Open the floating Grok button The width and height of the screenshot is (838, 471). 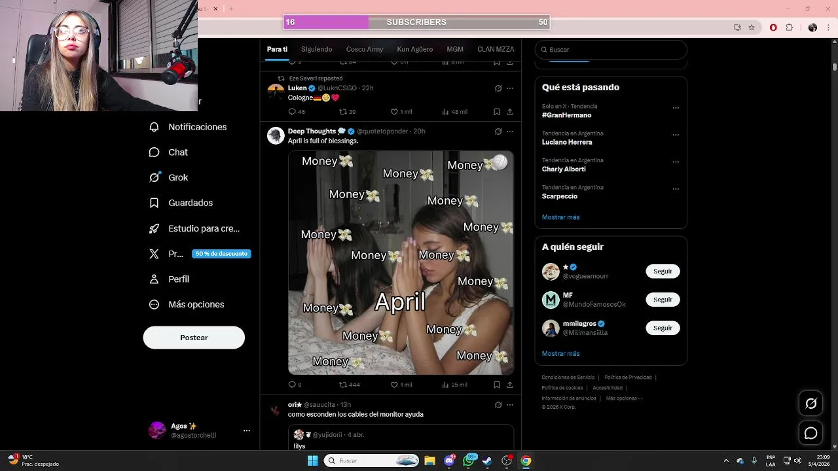pyautogui.click(x=811, y=404)
